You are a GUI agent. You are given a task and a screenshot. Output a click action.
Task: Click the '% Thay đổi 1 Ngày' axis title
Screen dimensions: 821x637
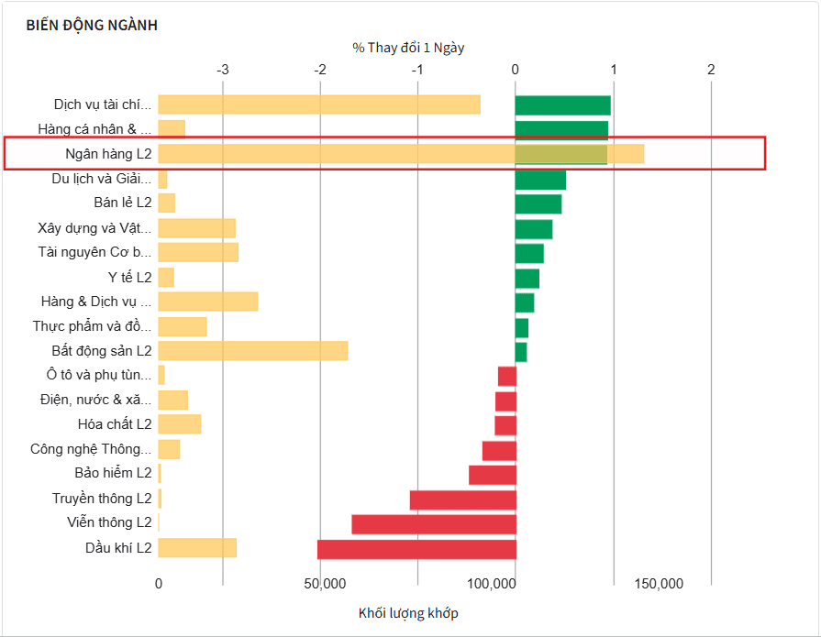point(408,48)
